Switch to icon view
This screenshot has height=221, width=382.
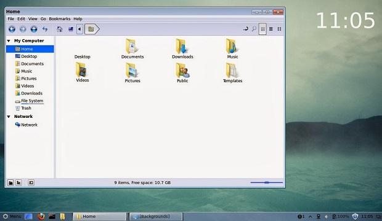(262, 29)
